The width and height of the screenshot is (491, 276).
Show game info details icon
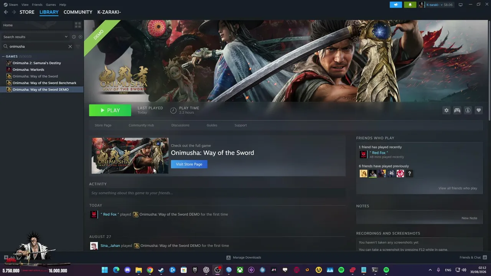[468, 110]
